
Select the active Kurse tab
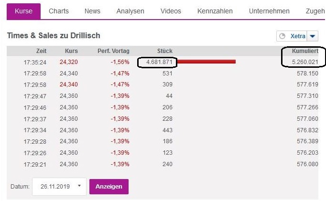coord(23,11)
